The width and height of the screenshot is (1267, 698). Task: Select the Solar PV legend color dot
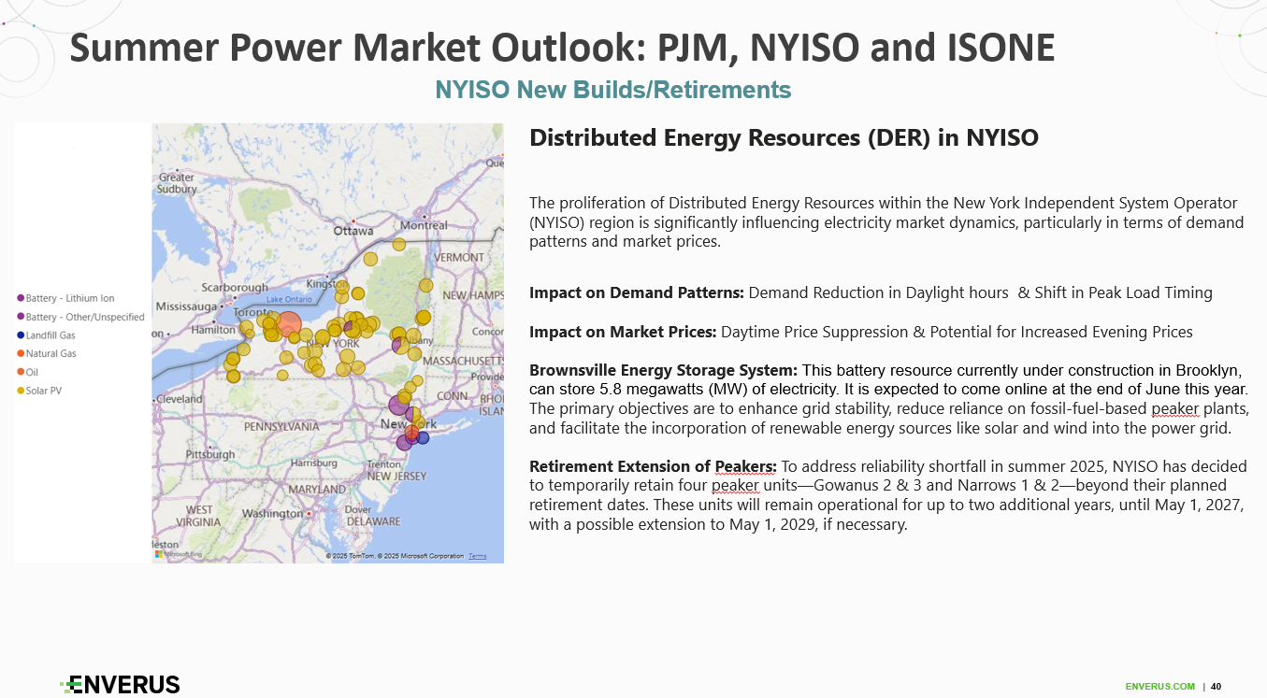point(21,391)
